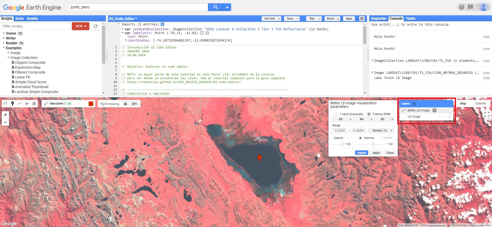The height and width of the screenshot is (227, 492).
Task: Click the lock icon beside Point drawing
Action: 125,104
